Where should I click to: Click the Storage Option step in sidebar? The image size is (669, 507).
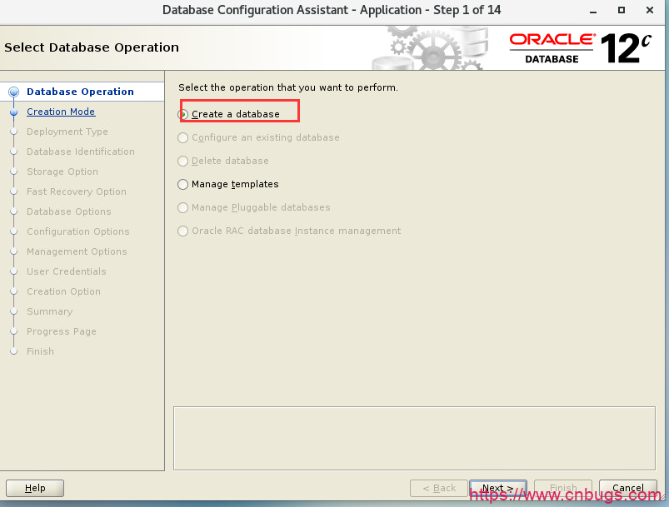click(62, 171)
